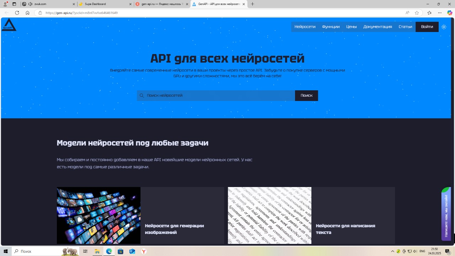Open the Windows Start menu
Image resolution: width=455 pixels, height=256 pixels.
(x=6, y=251)
